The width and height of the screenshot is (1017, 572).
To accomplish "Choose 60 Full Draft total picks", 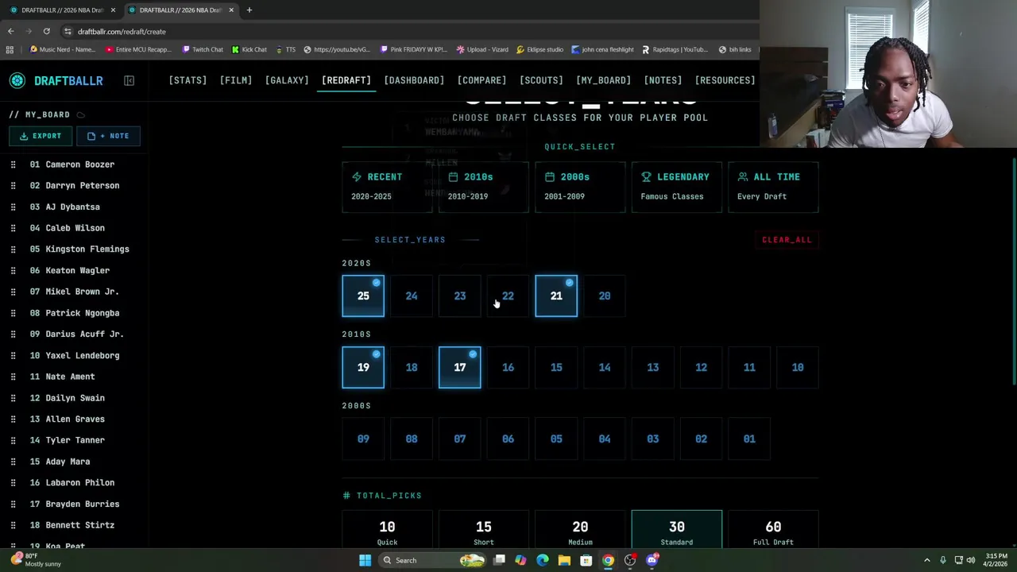I will [773, 530].
